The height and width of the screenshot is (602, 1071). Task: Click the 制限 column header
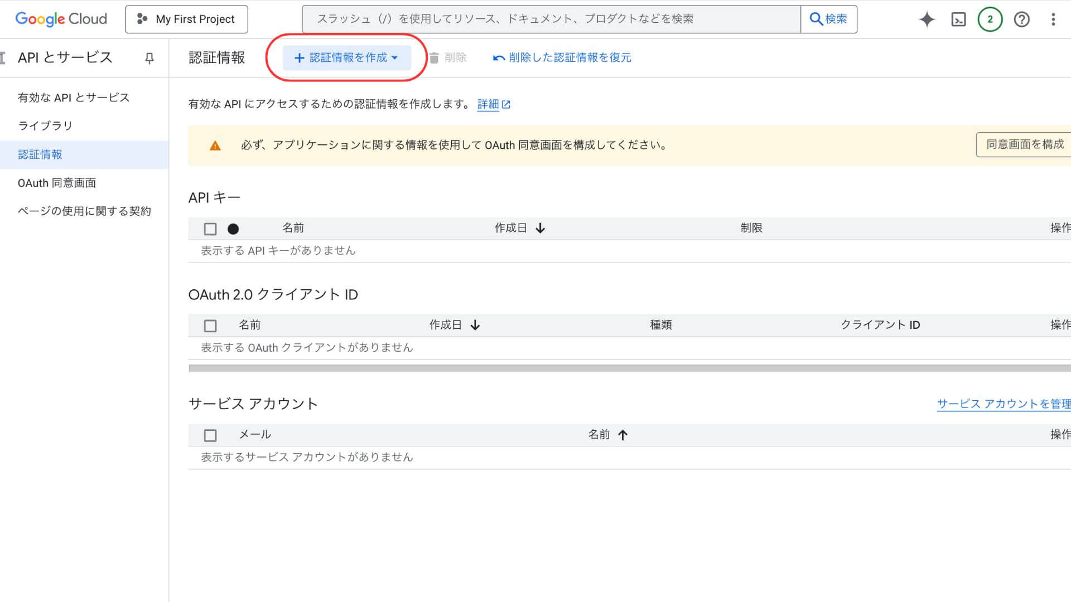coord(751,228)
